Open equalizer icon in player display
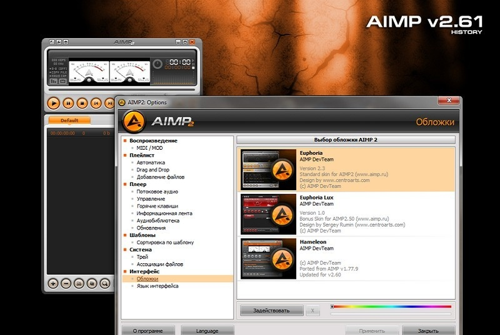The height and width of the screenshot is (335, 500). (x=53, y=81)
